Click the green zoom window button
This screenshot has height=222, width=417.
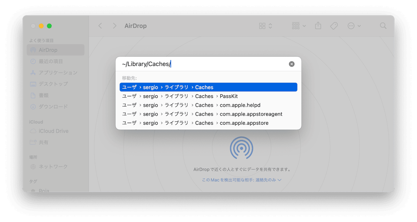point(49,26)
